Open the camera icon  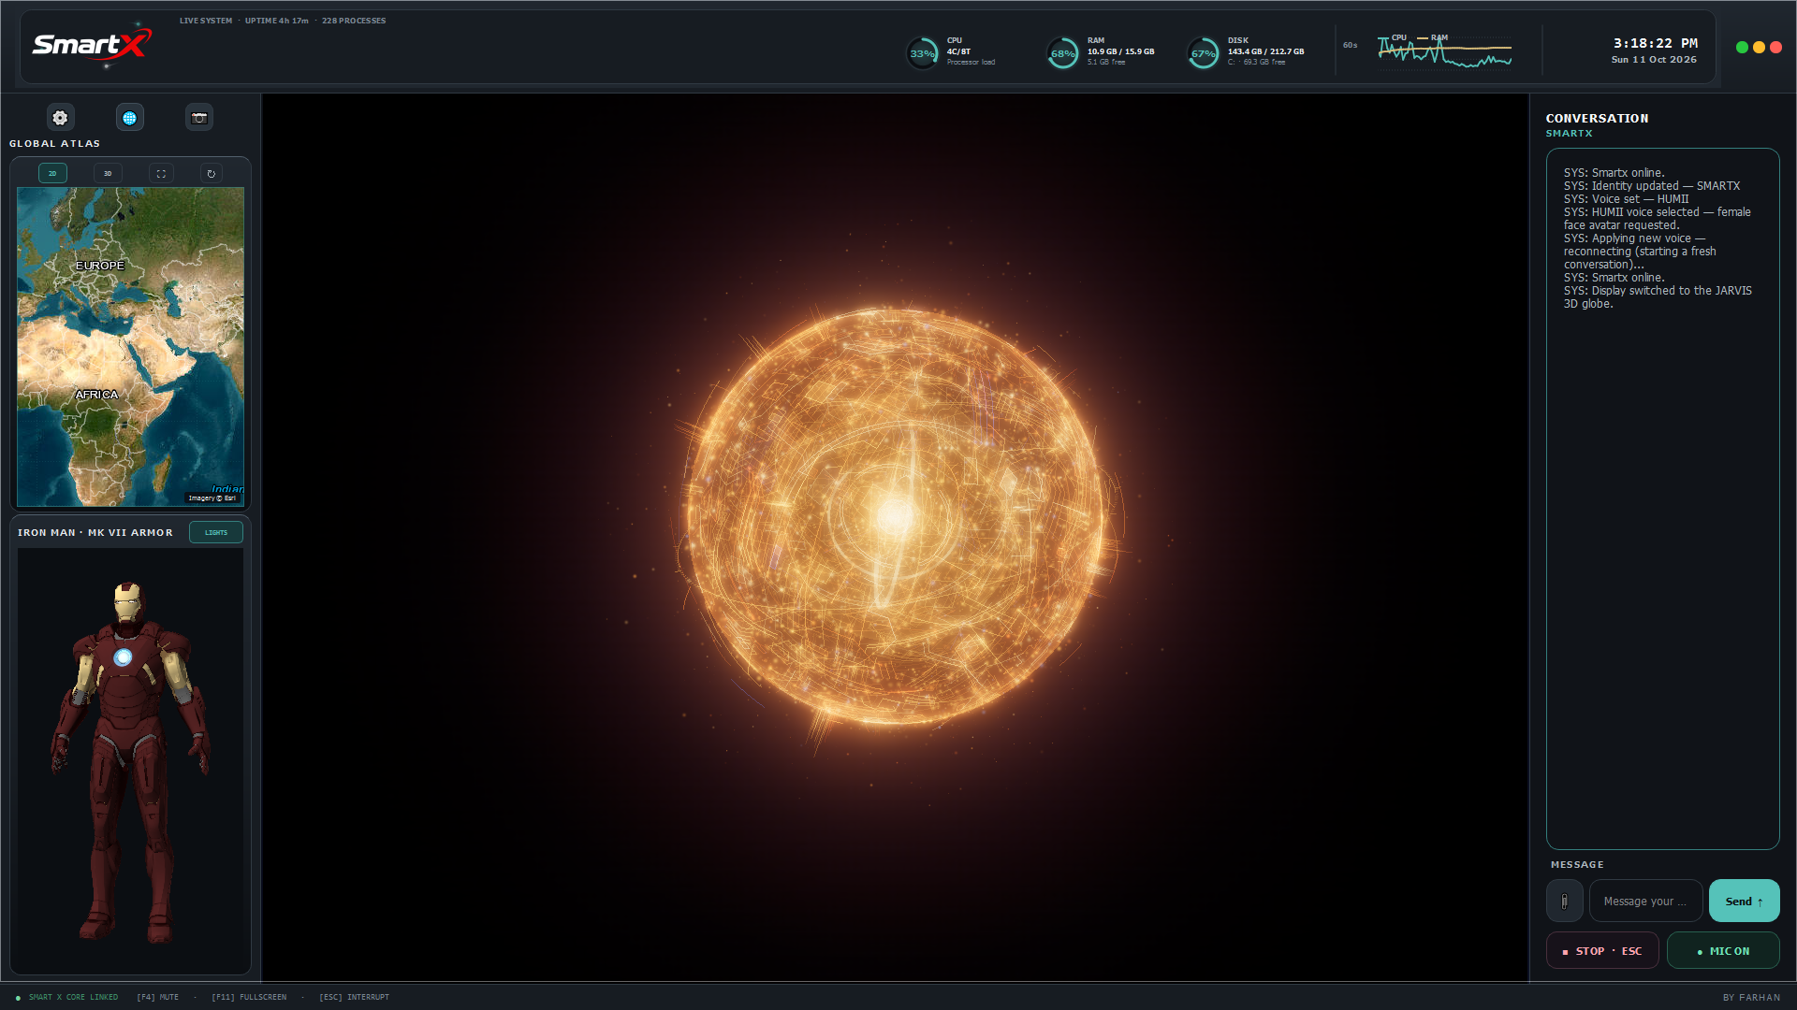pos(198,118)
